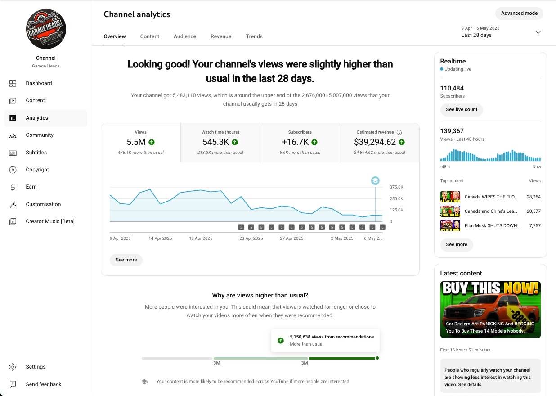Open the 'BUY THIS NOW!' latest video thumbnail
556x396 pixels.
click(x=490, y=310)
